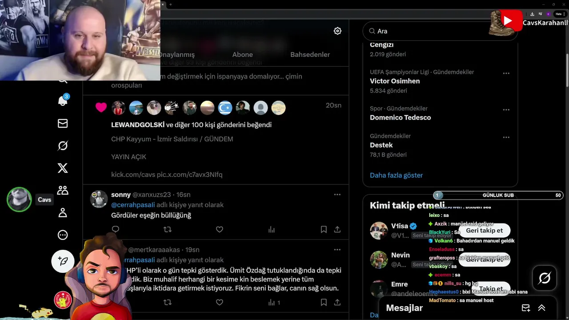Open more options for Victor Osimhen trend
The height and width of the screenshot is (320, 569).
(506, 73)
